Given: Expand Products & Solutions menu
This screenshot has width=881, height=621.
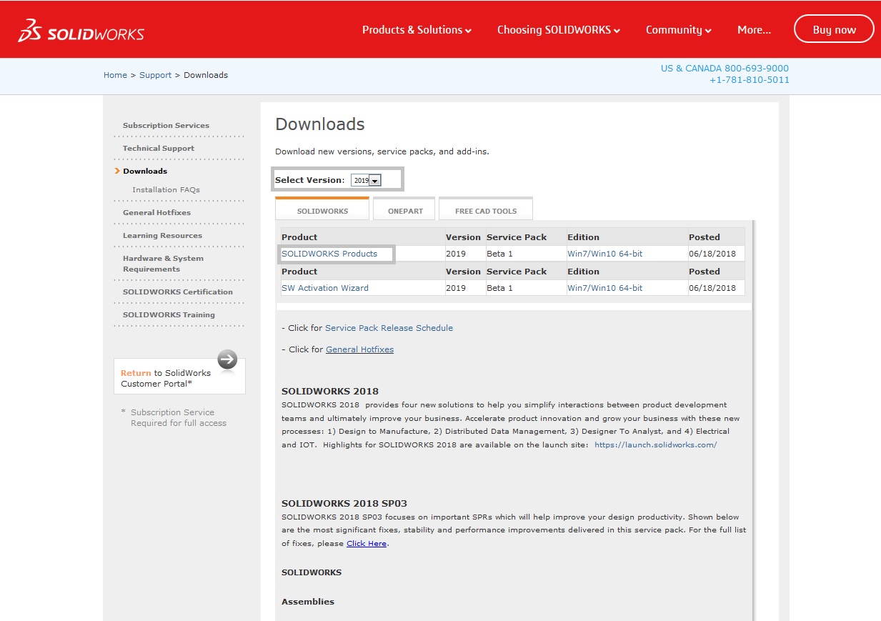Looking at the screenshot, I should (416, 30).
